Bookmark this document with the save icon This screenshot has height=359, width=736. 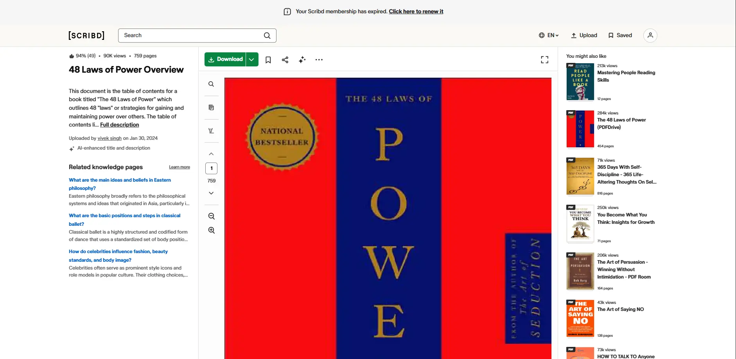click(x=268, y=60)
